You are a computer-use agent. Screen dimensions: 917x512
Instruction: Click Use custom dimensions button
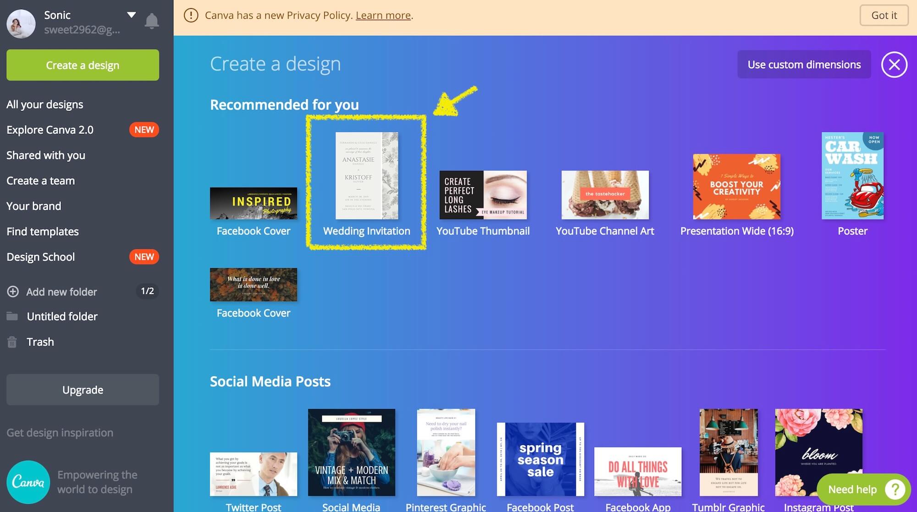804,65
